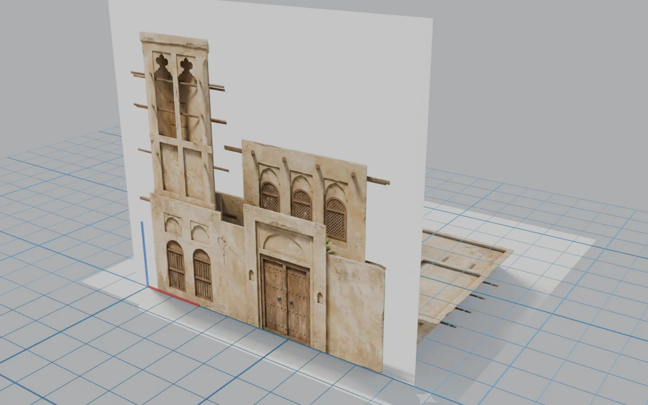Click the middle lattice window on the upper block
The width and height of the screenshot is (648, 405).
302,205
